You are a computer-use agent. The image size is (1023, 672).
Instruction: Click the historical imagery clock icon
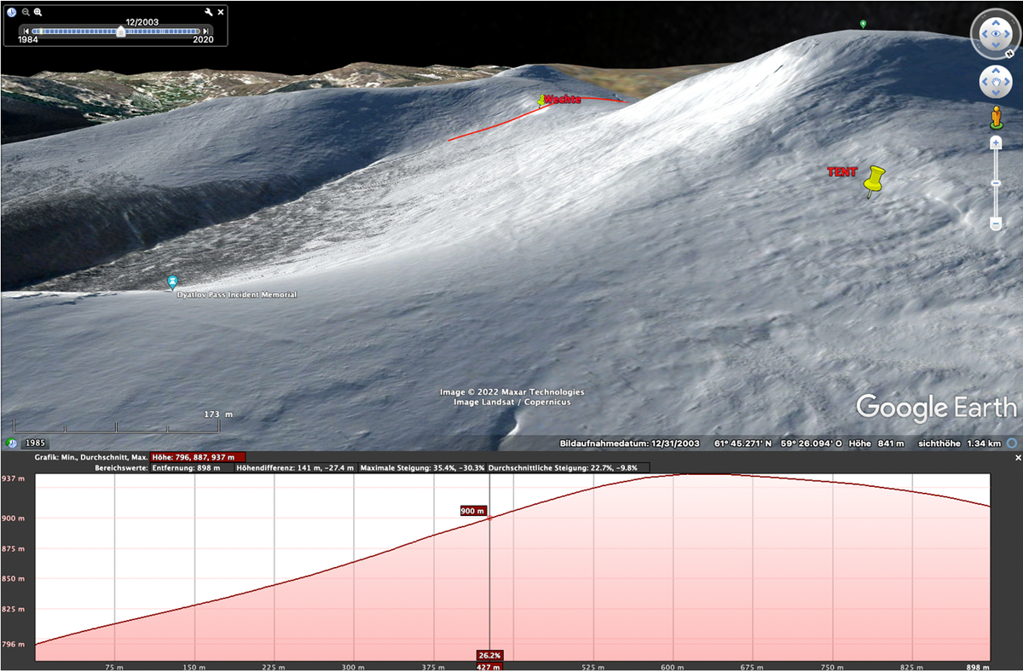pyautogui.click(x=12, y=13)
